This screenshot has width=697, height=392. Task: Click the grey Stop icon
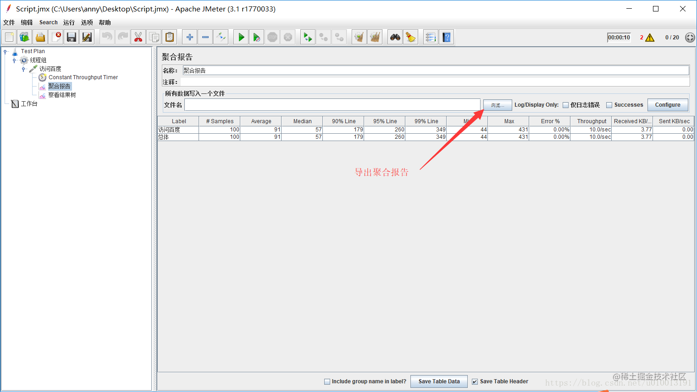272,37
